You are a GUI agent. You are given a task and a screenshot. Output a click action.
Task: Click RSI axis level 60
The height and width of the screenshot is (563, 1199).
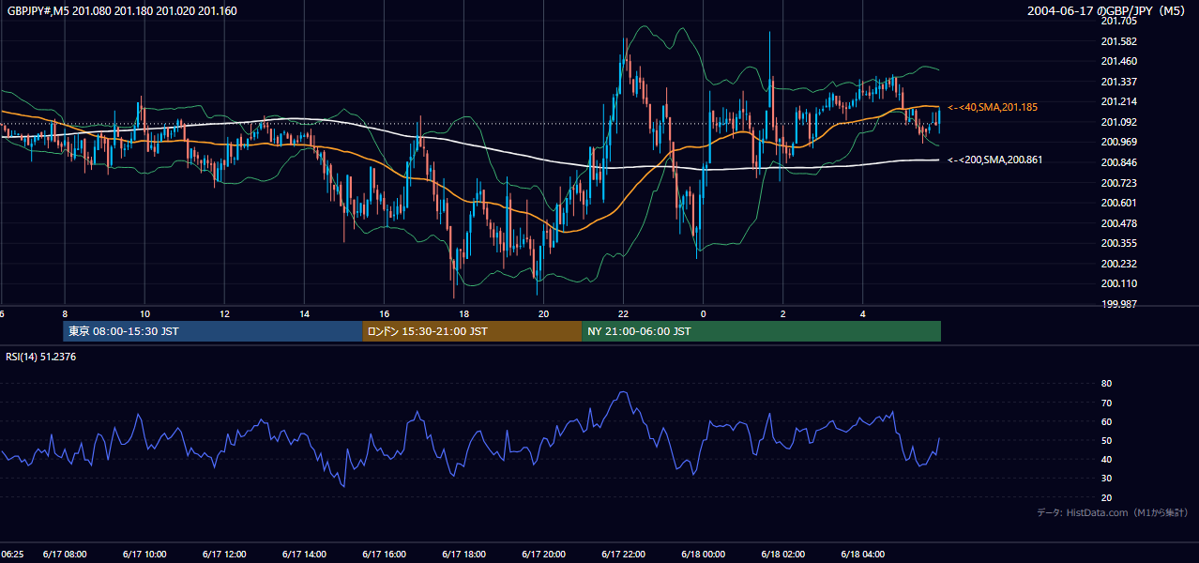(1106, 421)
